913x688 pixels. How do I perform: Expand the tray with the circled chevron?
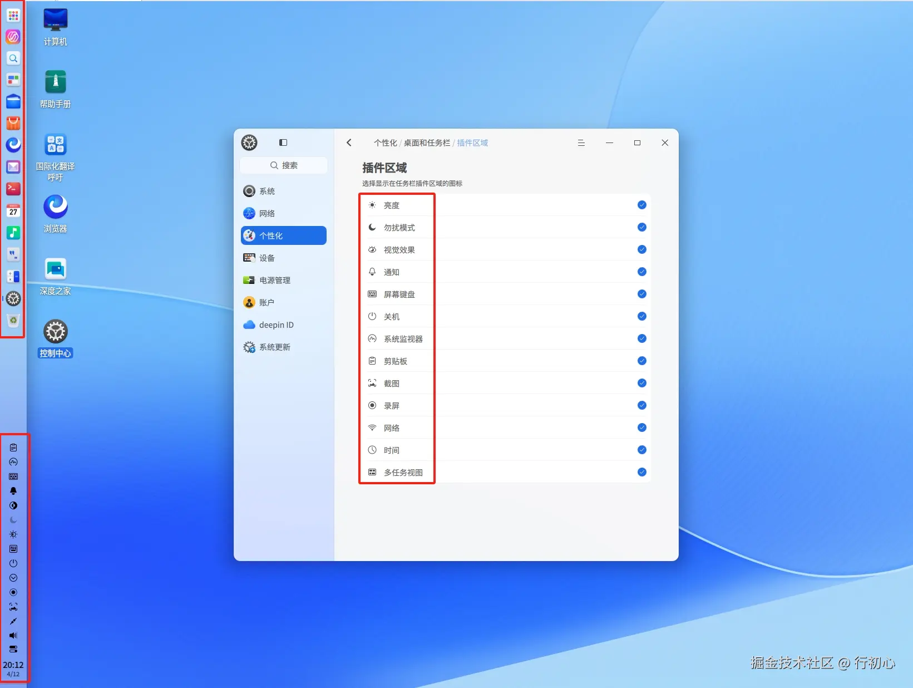pyautogui.click(x=13, y=578)
